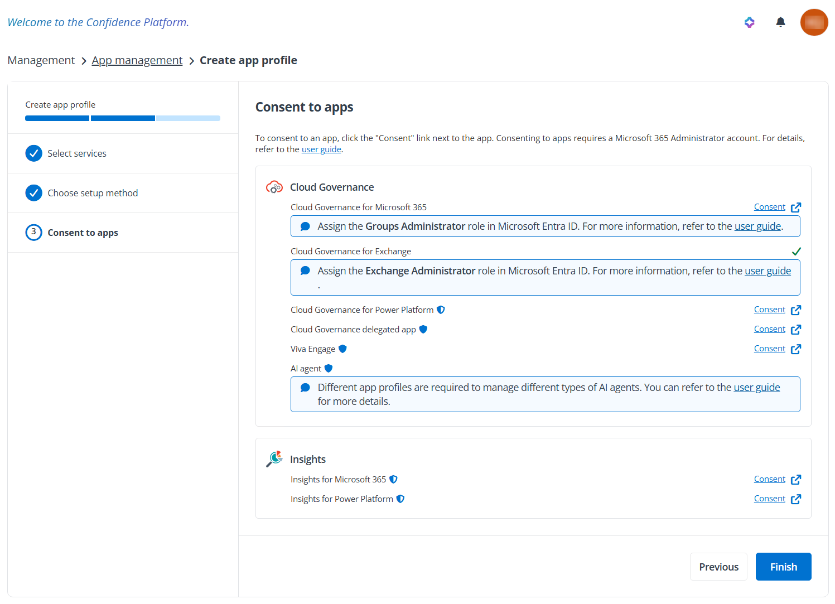The width and height of the screenshot is (835, 604).
Task: Open user guide link in Exchange Administrator note
Action: 768,271
